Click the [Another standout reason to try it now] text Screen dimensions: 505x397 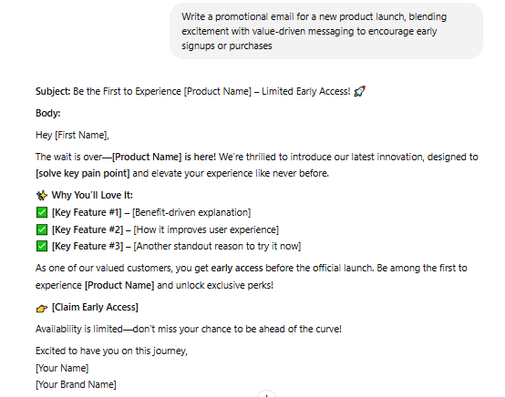(x=217, y=247)
